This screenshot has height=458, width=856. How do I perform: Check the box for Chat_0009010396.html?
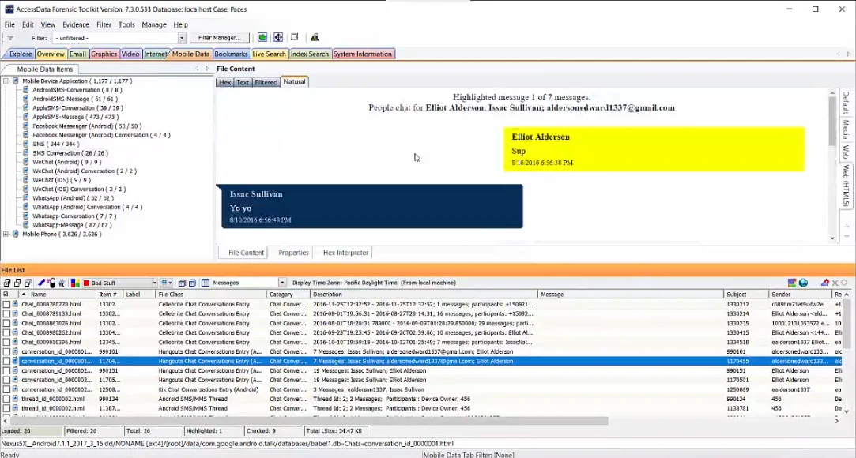tap(6, 343)
